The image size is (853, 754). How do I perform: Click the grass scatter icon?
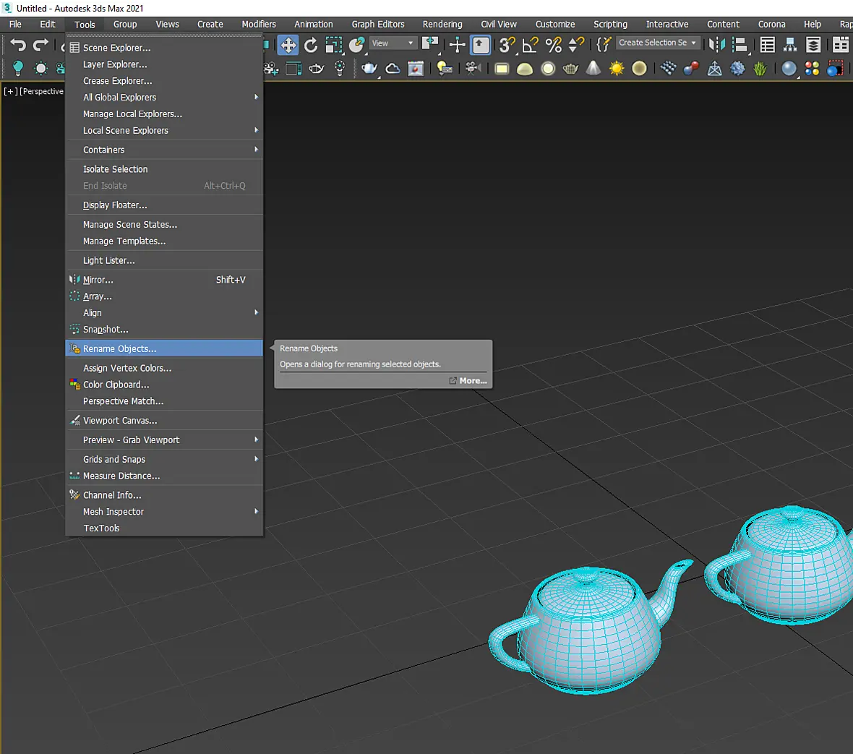coord(760,69)
